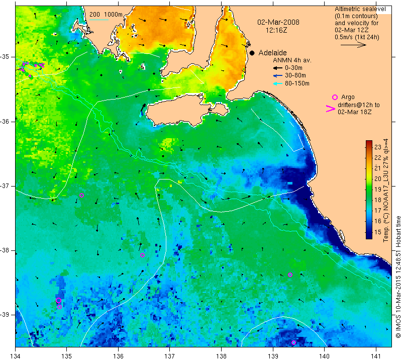Viewport: 402px width, 362px height.
Task: Click the colorbar value 20
Action: pos(378,179)
